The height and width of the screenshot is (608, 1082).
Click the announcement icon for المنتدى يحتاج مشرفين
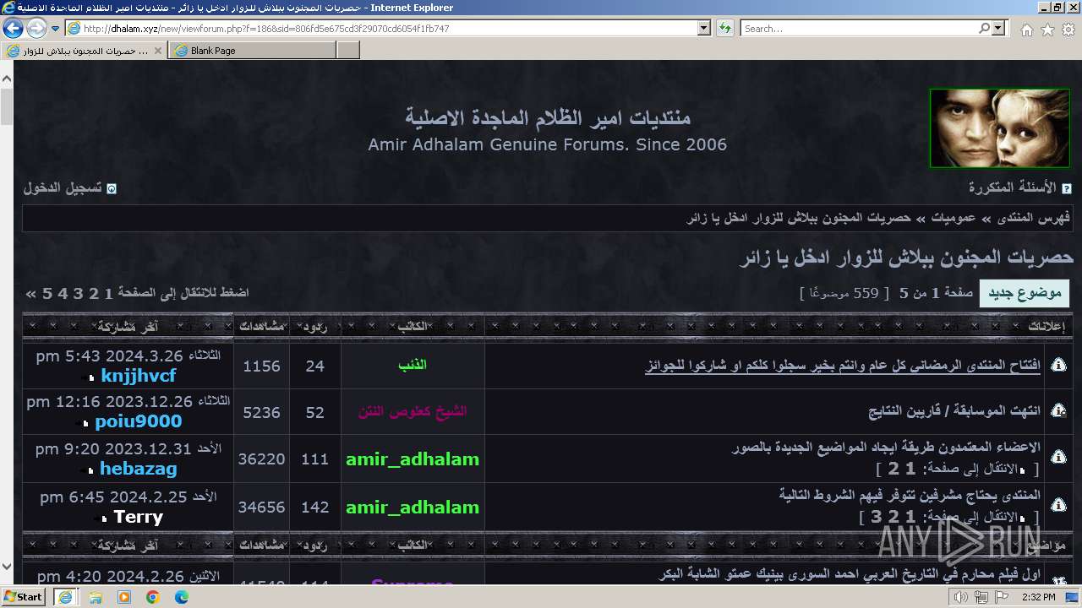pyautogui.click(x=1057, y=505)
